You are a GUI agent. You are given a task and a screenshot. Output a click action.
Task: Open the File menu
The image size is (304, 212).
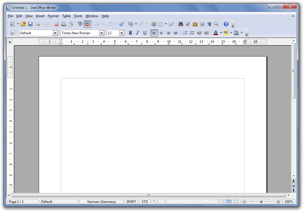click(10, 16)
